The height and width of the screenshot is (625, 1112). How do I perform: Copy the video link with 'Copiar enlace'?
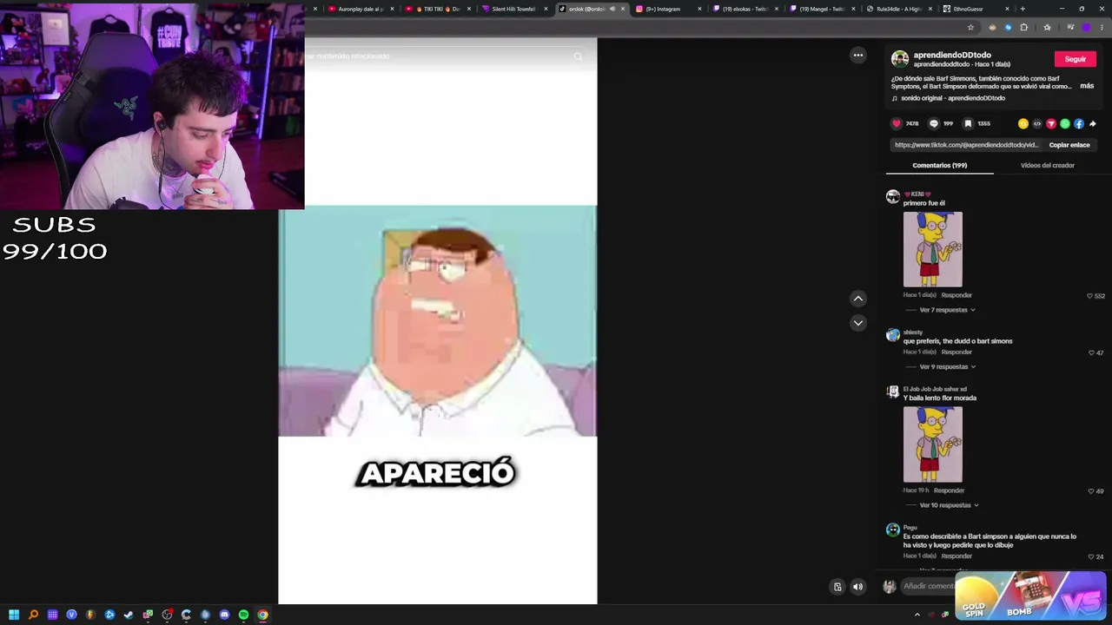[1069, 145]
